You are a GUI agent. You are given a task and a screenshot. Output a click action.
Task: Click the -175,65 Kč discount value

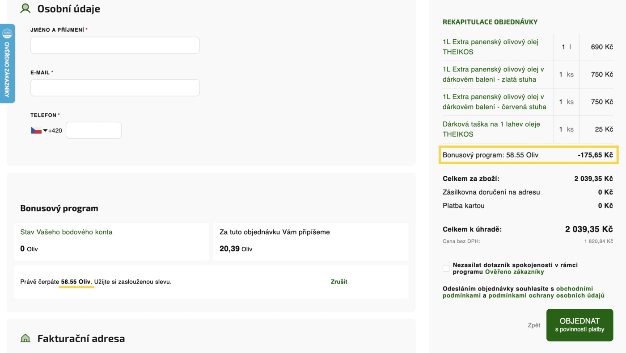click(x=595, y=155)
